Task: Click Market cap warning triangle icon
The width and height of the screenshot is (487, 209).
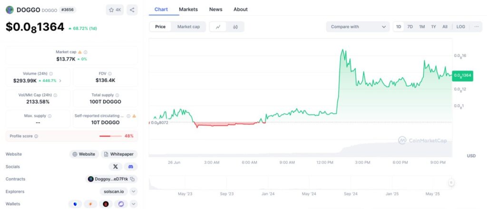Action: pos(80,52)
